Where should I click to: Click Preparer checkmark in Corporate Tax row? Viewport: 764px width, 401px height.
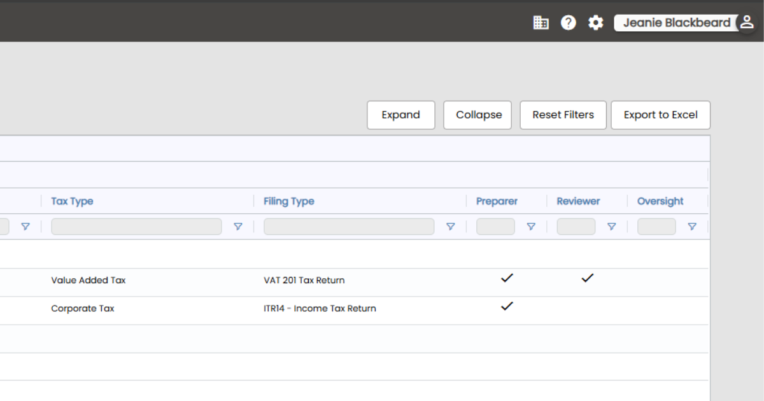click(507, 306)
